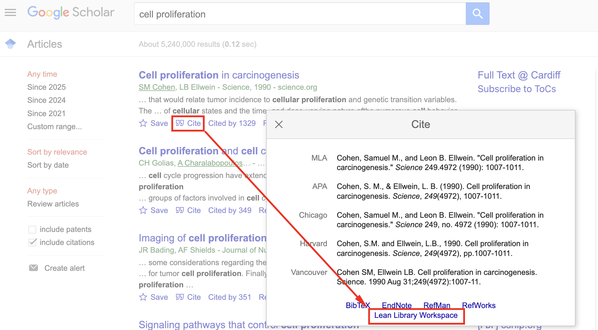Focus the cell proliferation search field
This screenshot has height=330, width=598.
point(300,14)
